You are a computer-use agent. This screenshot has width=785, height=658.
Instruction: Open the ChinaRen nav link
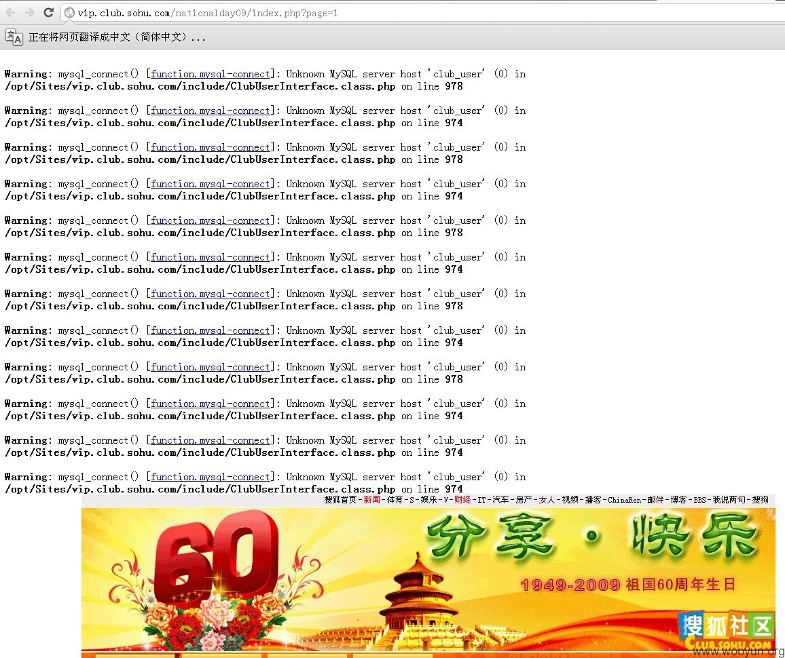pos(624,499)
